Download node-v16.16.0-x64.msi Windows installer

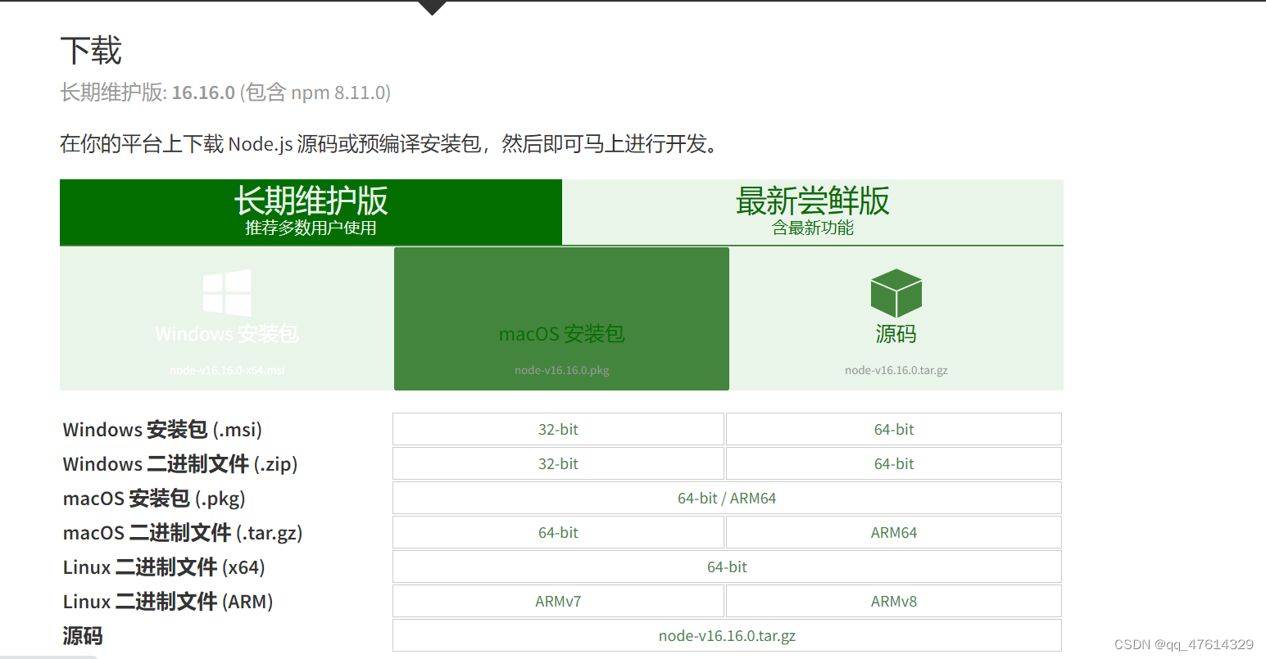[x=227, y=370]
